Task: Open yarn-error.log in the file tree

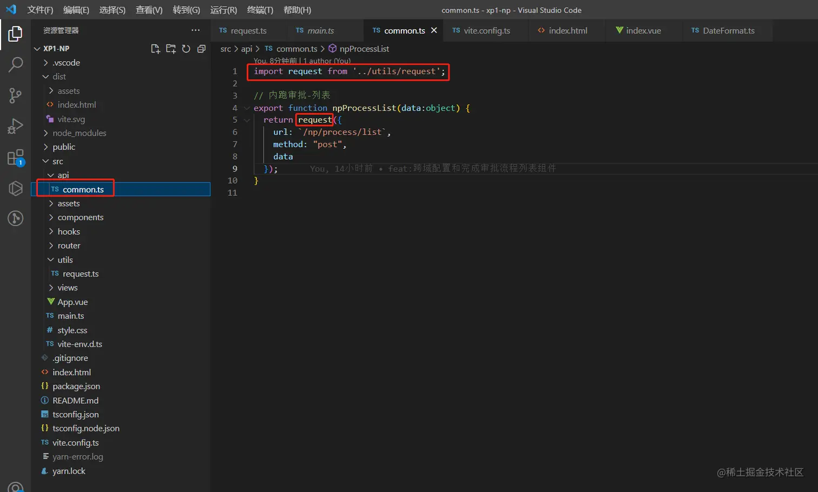Action: pyautogui.click(x=121, y=457)
